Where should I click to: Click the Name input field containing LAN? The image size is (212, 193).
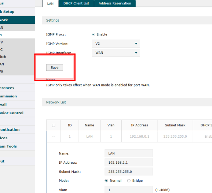pos(129,153)
